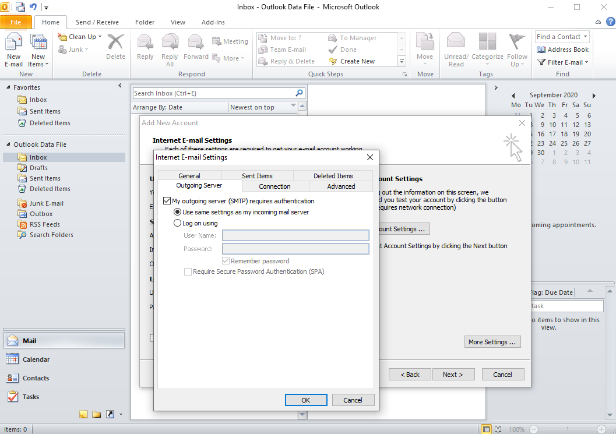Go to next month in calendar
Viewport: 616px width, 434px height.
pos(594,96)
